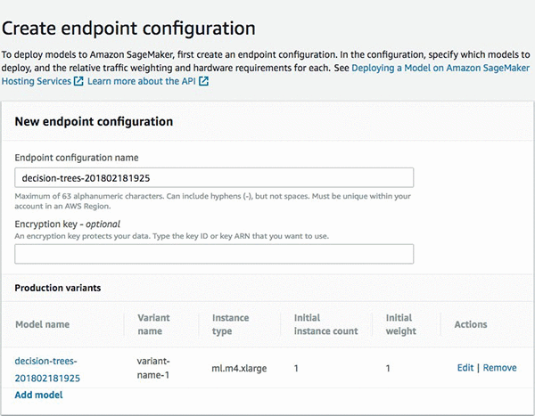Viewport: 535px width, 416px height.
Task: Click the Instance type column header
Action: pyautogui.click(x=231, y=324)
